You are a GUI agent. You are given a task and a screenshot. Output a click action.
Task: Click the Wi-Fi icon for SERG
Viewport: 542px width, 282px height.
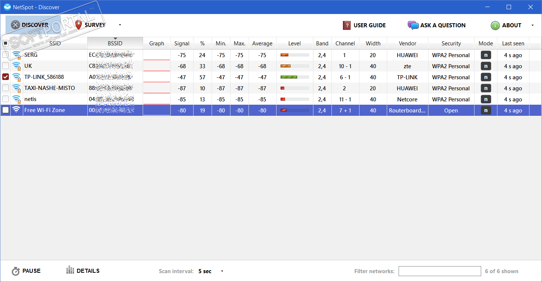pyautogui.click(x=17, y=55)
